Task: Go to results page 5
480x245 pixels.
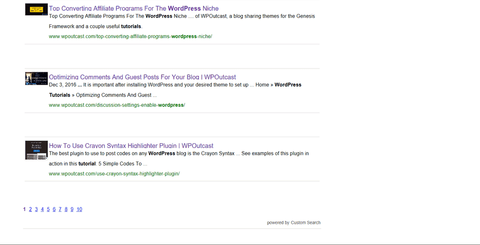Action: pyautogui.click(x=48, y=209)
